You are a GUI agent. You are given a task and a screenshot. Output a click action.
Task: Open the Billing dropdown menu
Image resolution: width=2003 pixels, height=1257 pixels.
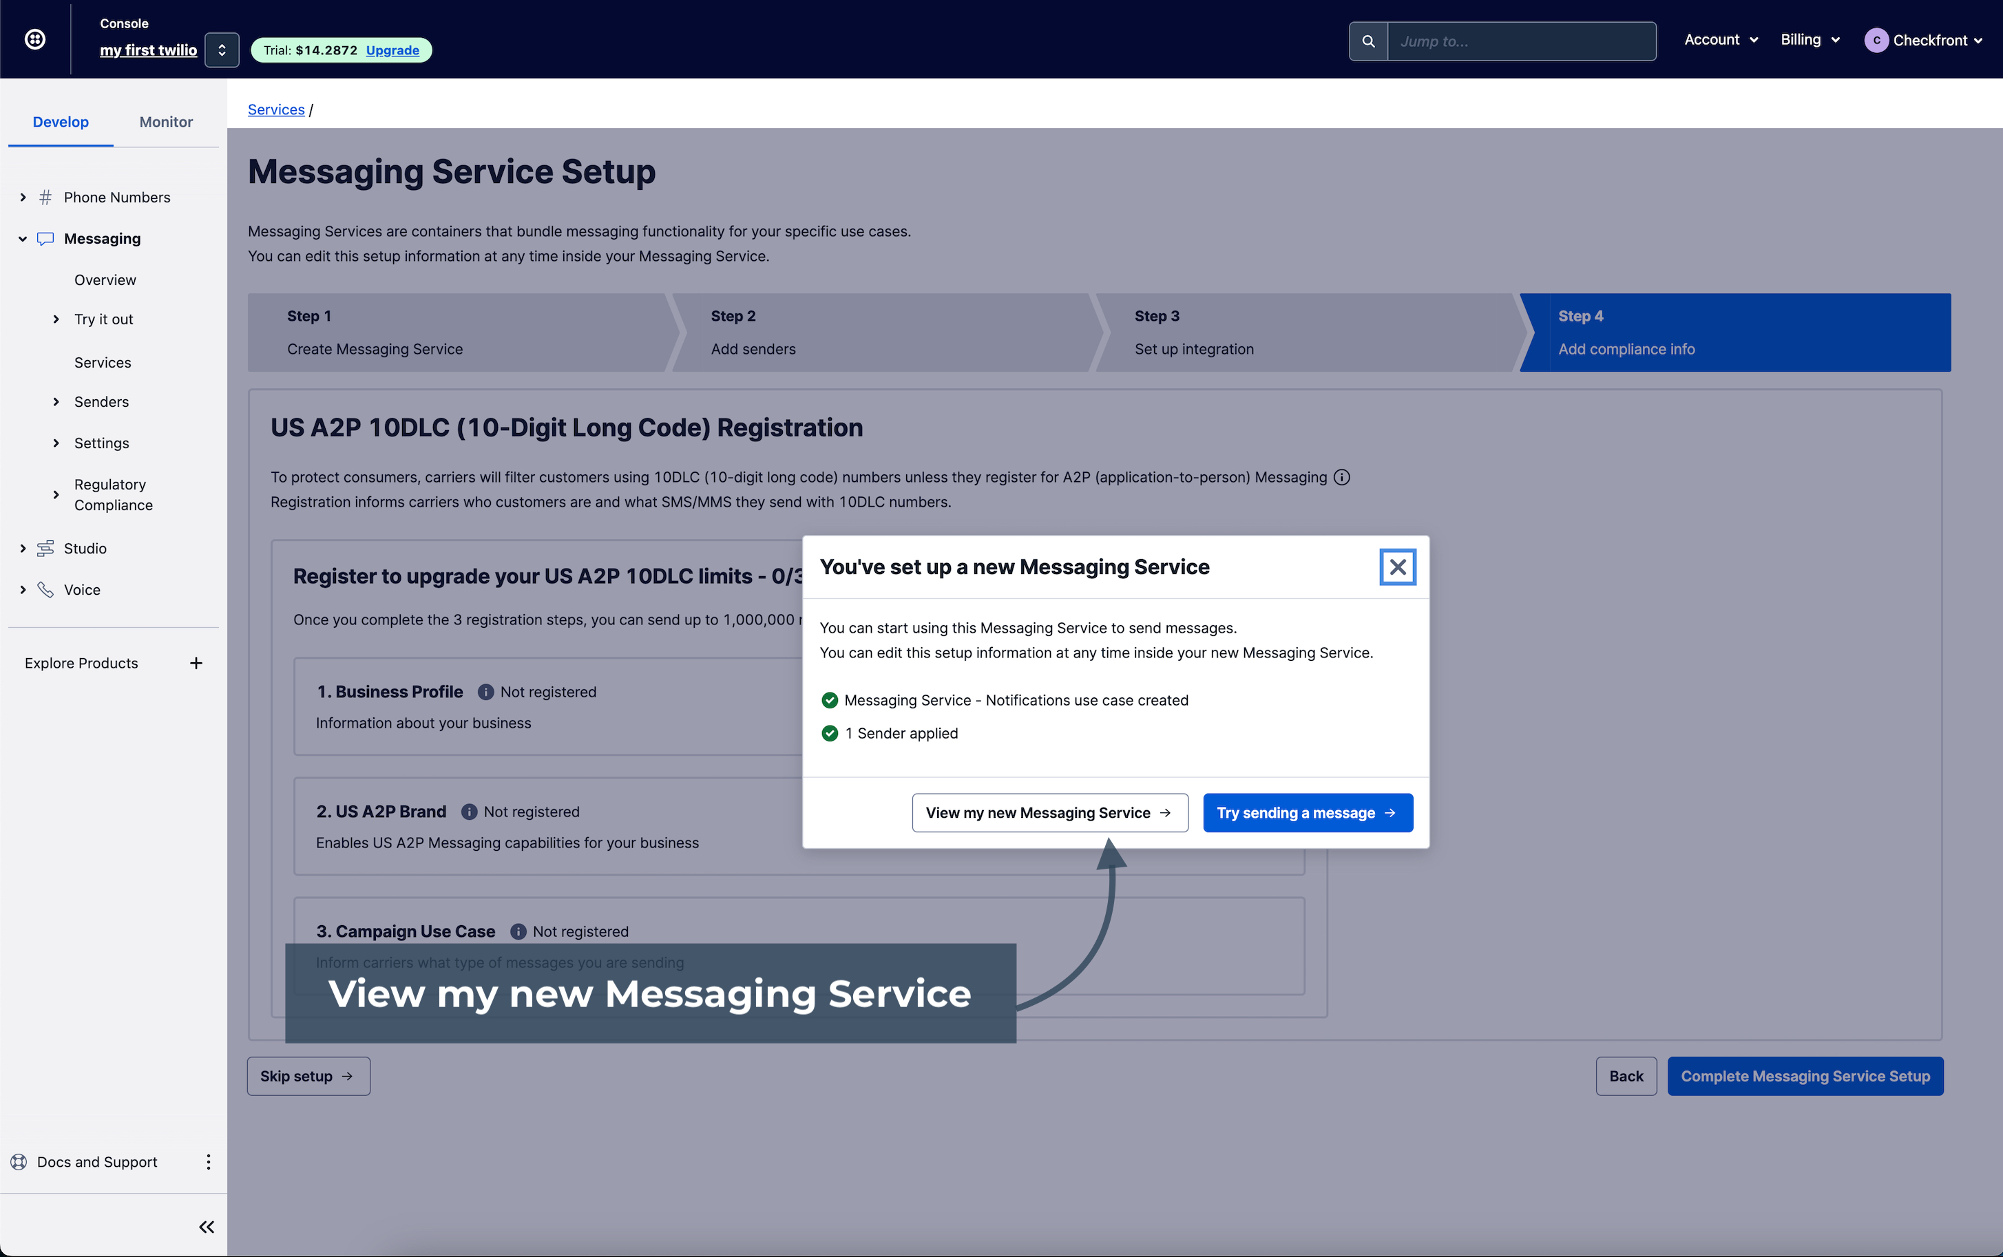pyautogui.click(x=1810, y=40)
